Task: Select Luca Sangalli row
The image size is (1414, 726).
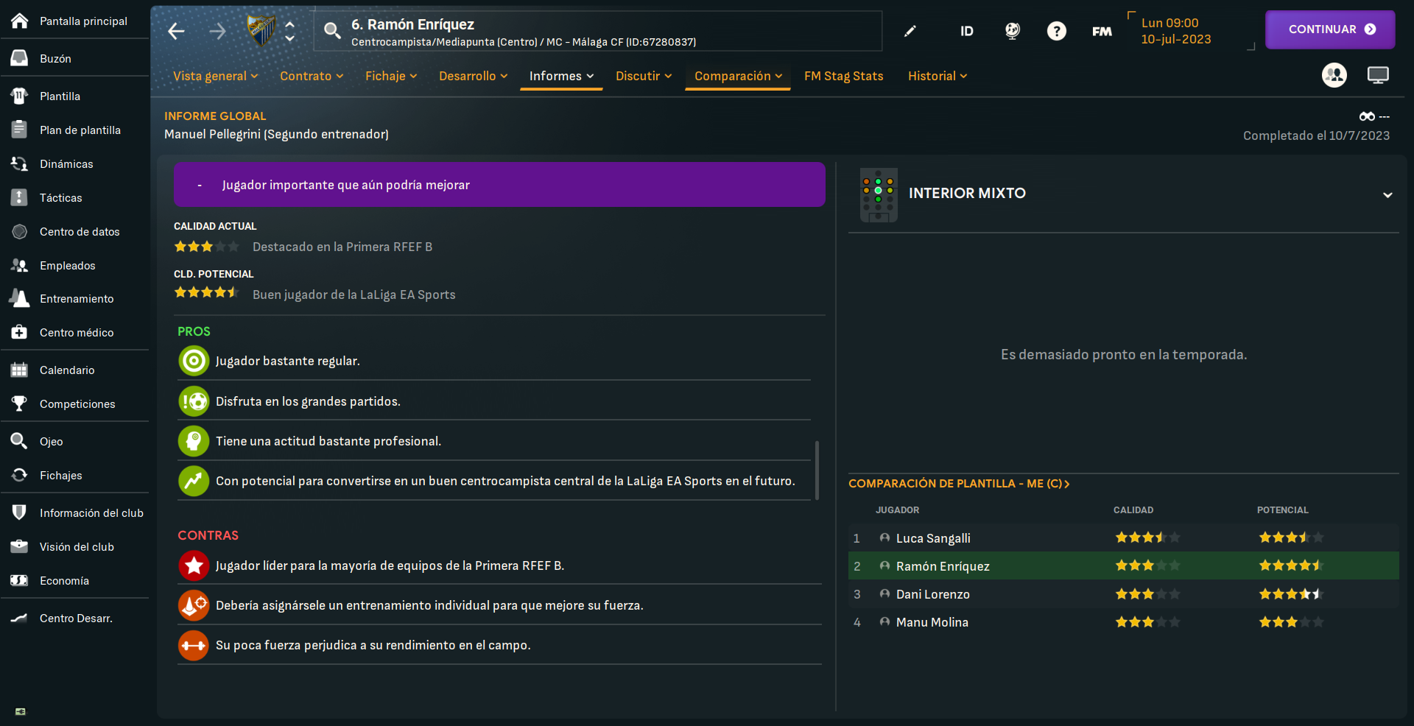Action: pyautogui.click(x=1123, y=538)
